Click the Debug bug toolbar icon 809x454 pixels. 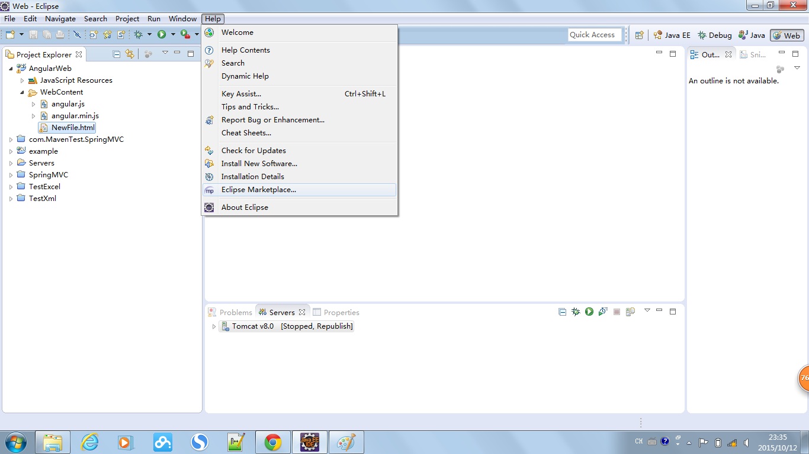139,35
